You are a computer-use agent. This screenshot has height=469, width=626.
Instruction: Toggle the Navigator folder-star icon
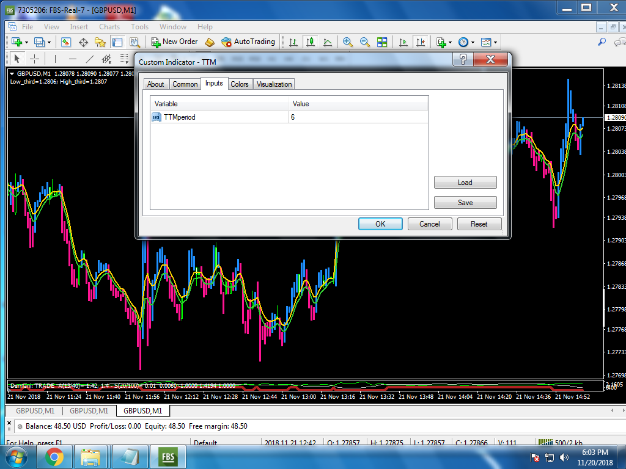[x=100, y=42]
